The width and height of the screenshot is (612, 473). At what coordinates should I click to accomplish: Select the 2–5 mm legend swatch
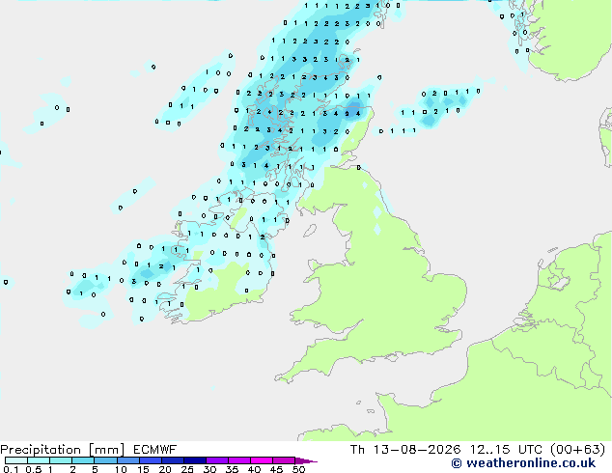[x=83, y=460]
